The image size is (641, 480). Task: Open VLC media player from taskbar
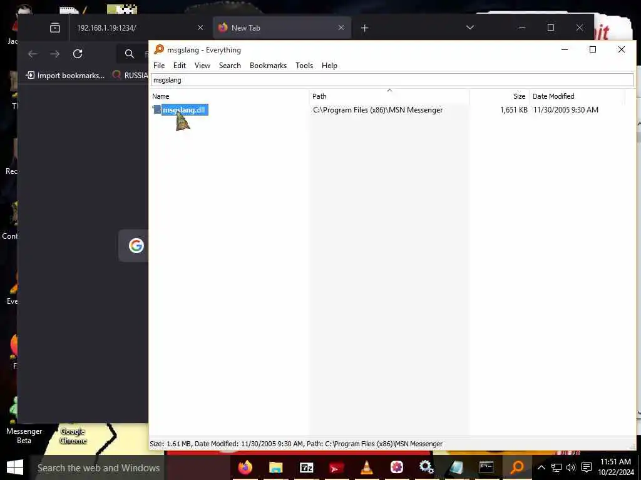[366, 467]
